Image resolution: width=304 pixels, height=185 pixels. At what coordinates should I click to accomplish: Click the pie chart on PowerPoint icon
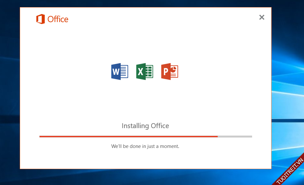(x=174, y=69)
